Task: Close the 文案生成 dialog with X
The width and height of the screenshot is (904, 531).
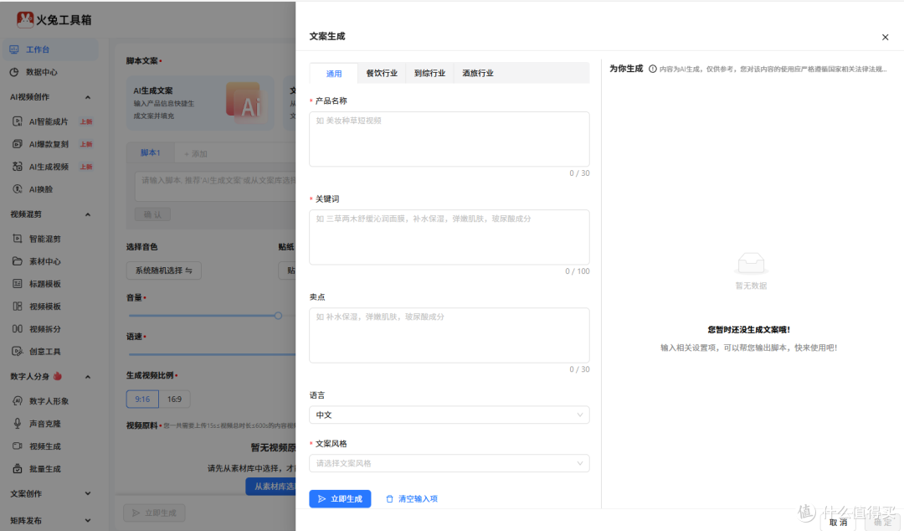Action: click(x=885, y=37)
